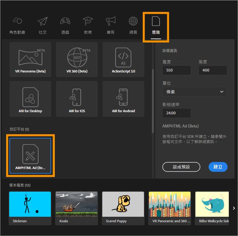The height and width of the screenshot is (236, 238).
Task: Open the Koala sample file
Action: [77, 208]
